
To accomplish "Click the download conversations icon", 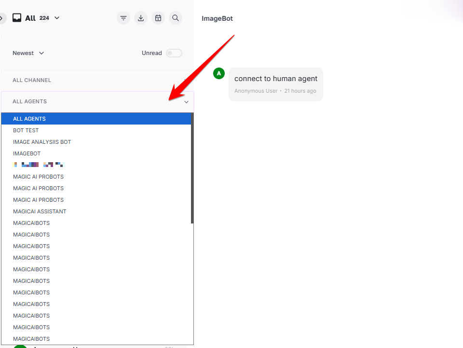I will [141, 18].
